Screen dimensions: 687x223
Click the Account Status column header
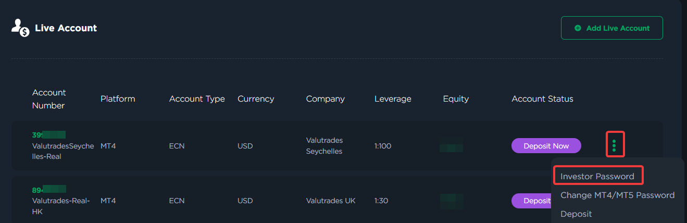[542, 99]
